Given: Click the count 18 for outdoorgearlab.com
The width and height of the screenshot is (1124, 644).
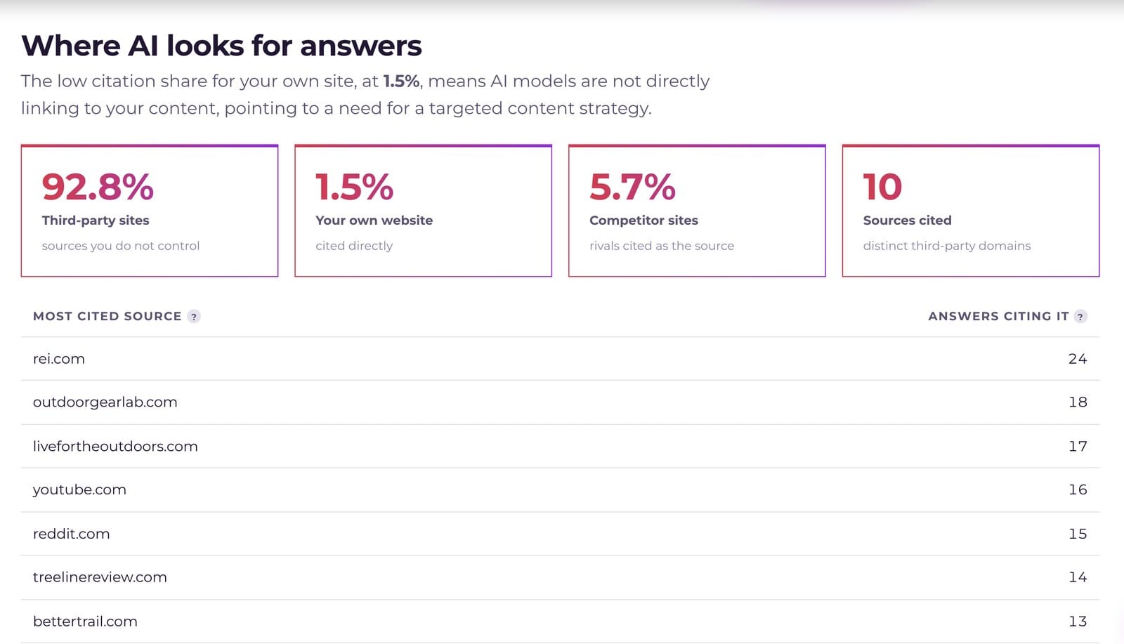Looking at the screenshot, I should click(x=1078, y=402).
